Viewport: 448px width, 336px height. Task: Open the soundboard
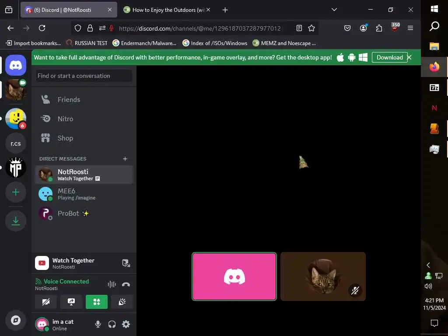click(122, 302)
